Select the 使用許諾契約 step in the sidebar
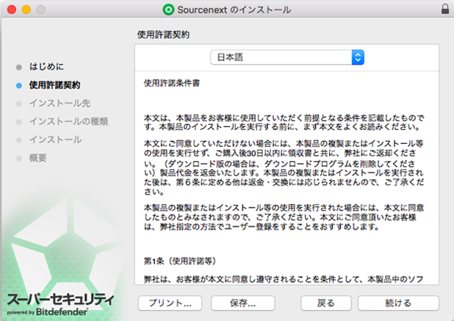 (54, 85)
